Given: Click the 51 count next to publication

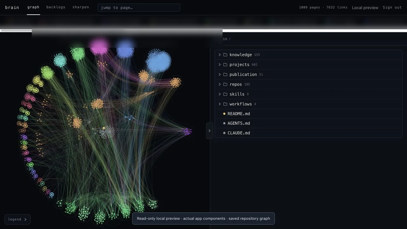Looking at the screenshot, I should click(x=261, y=74).
